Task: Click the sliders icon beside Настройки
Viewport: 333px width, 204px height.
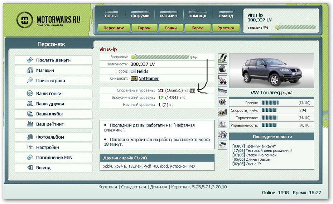Action: (x=30, y=147)
